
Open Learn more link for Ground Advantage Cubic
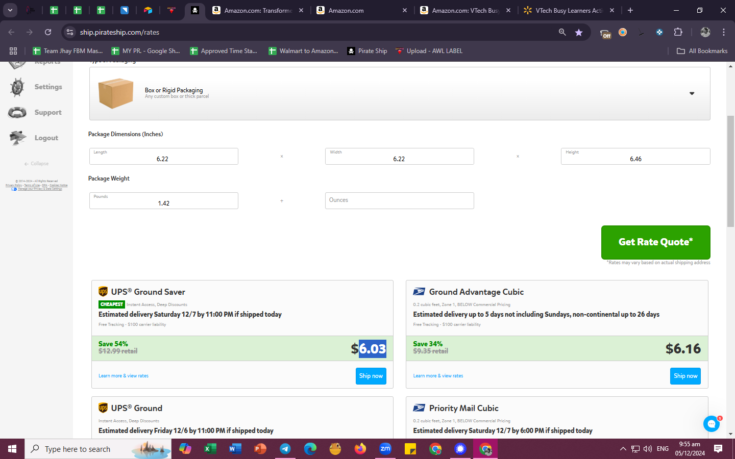point(438,376)
